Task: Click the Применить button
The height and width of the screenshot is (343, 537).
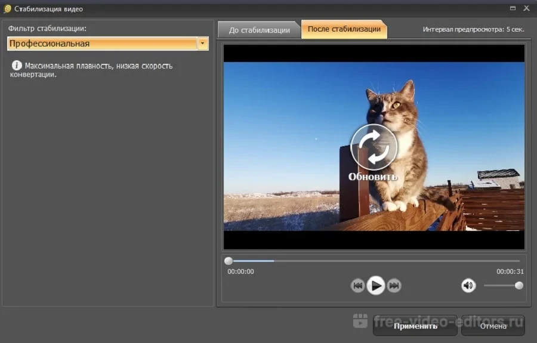Action: coord(415,326)
